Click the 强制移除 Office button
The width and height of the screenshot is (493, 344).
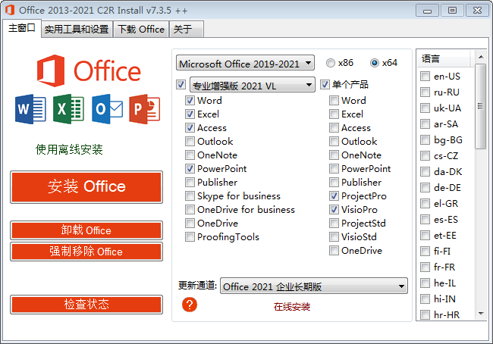(86, 252)
